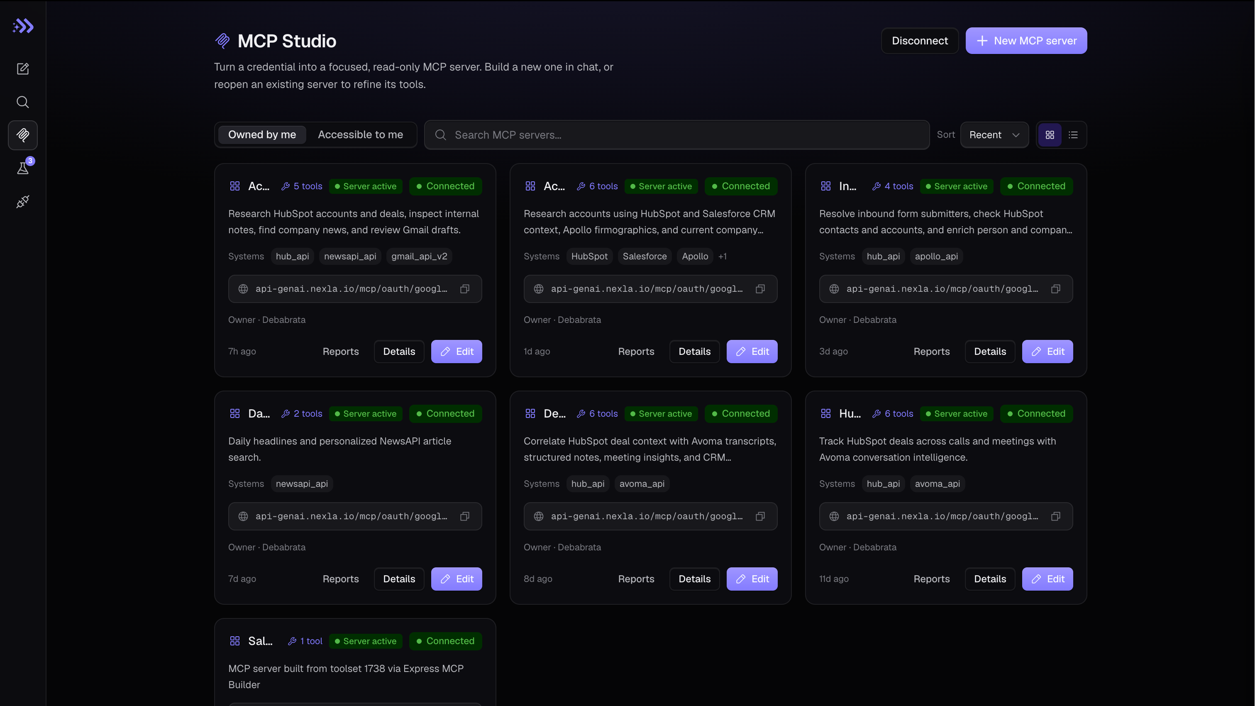Screen dimensions: 1255x706
Task: Open the flask icon with badge 3
Action: click(23, 168)
